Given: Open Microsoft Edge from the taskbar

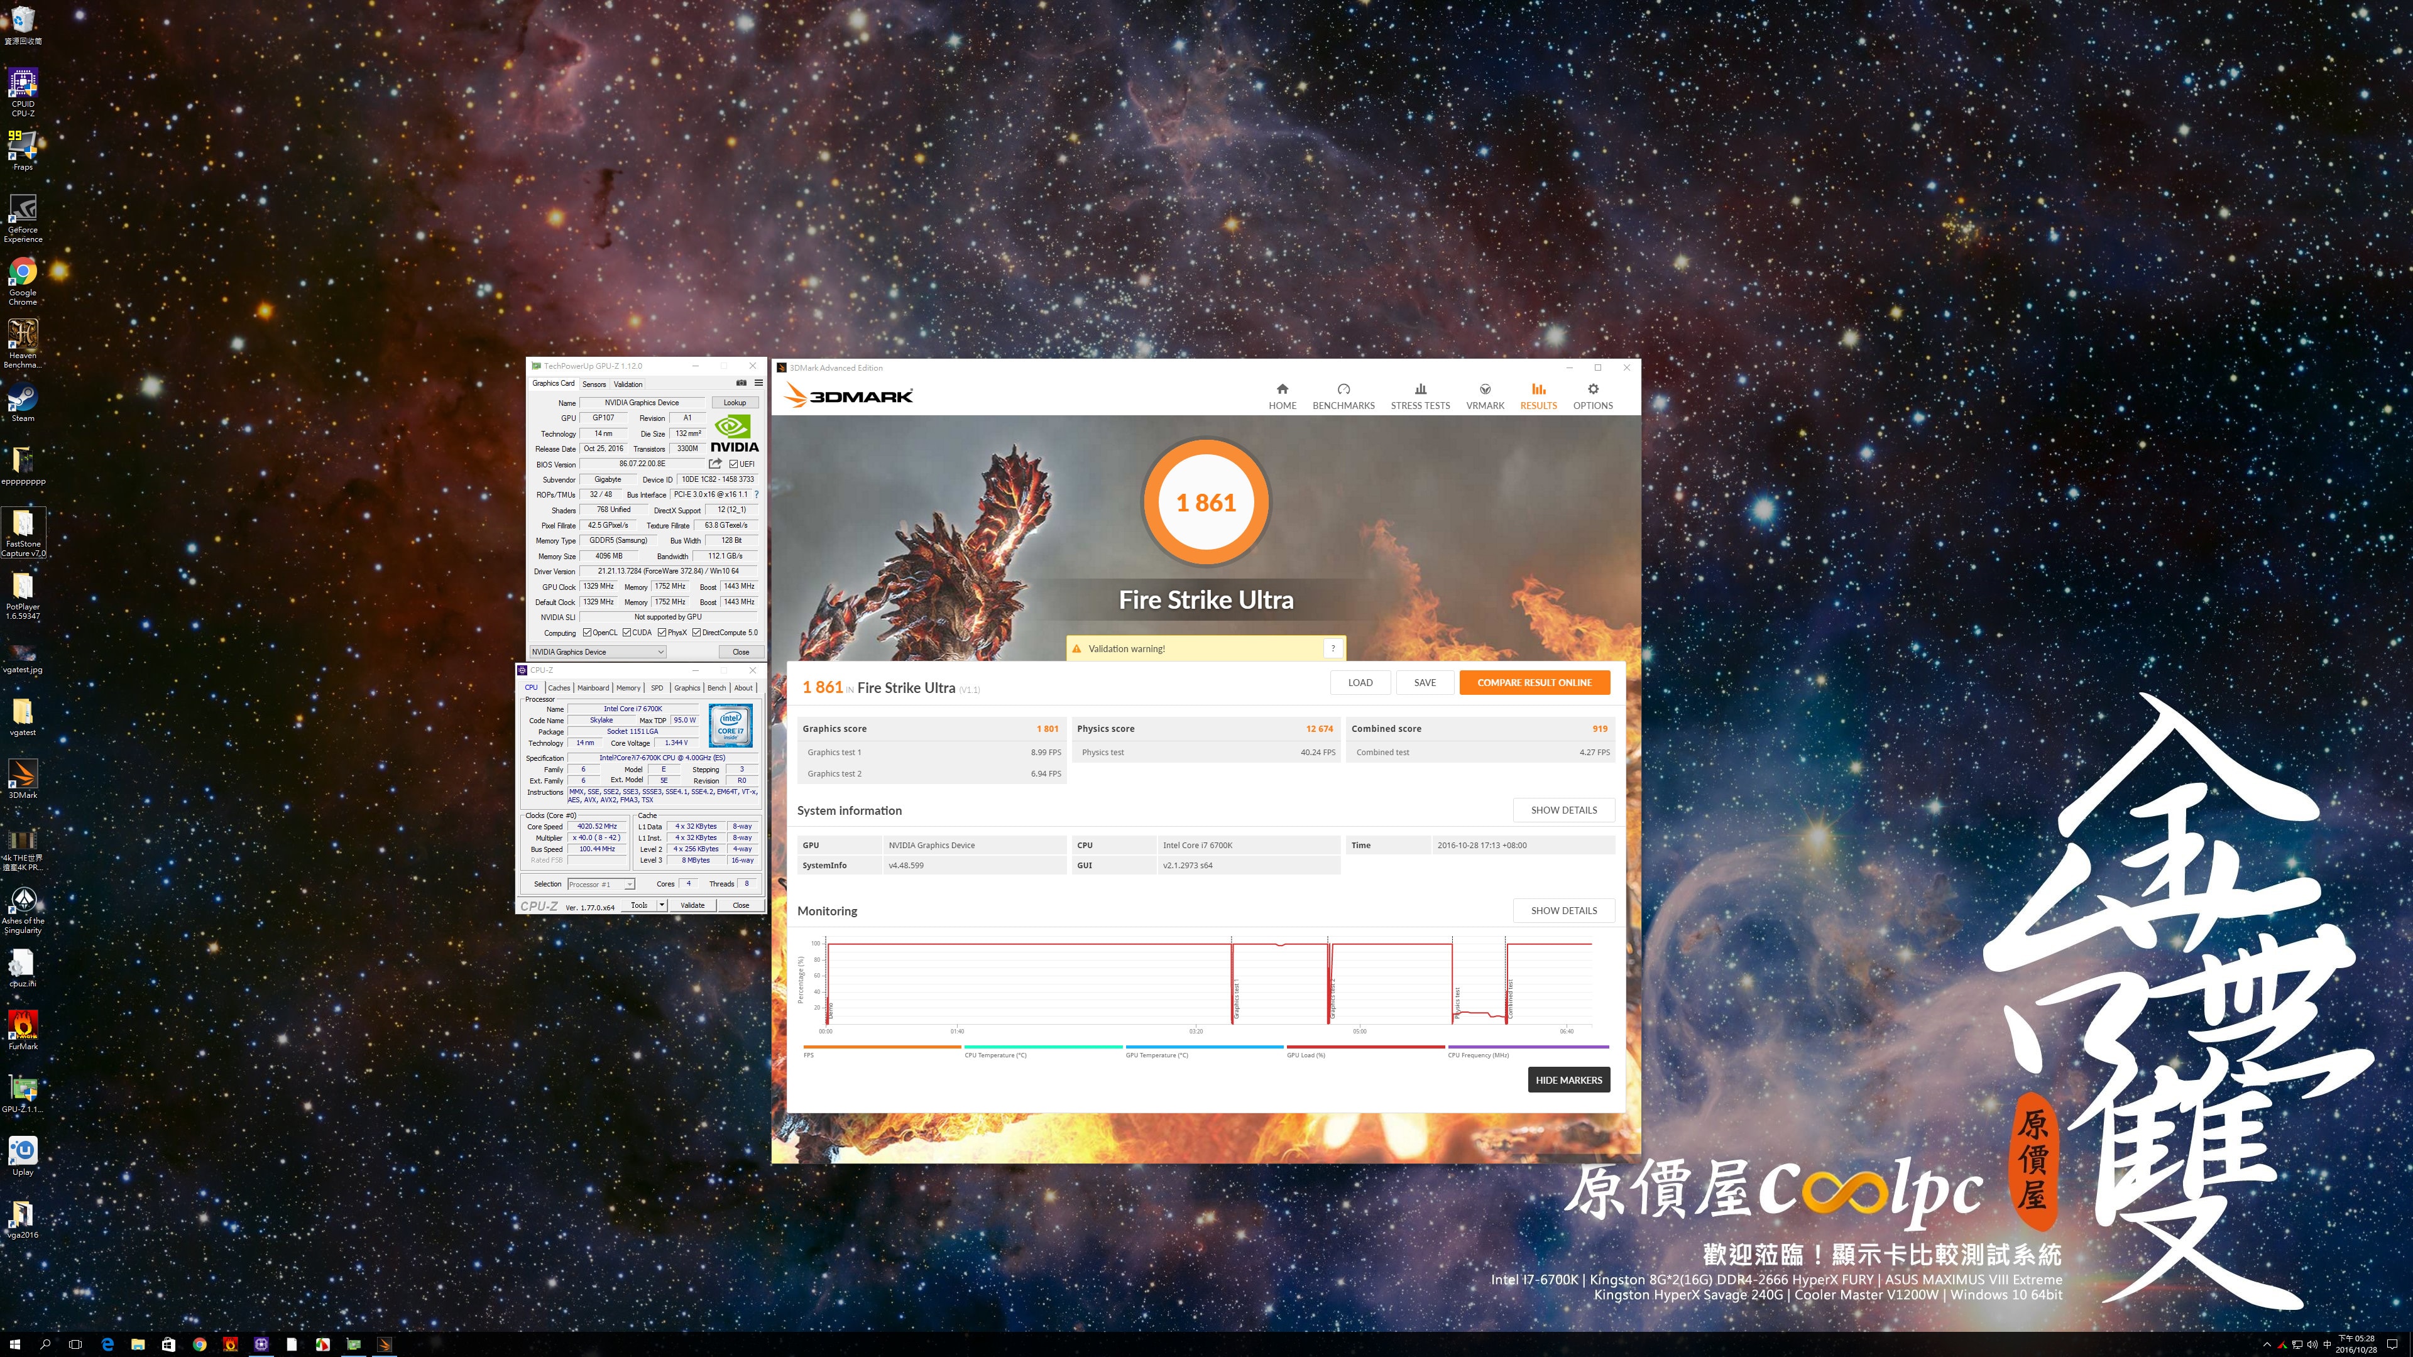Looking at the screenshot, I should pos(107,1344).
